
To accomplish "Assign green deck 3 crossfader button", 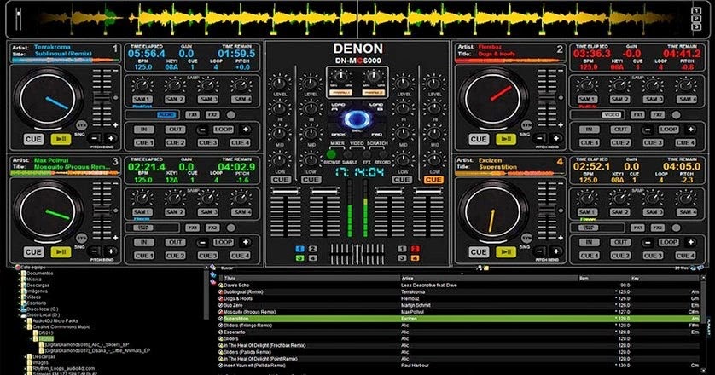I will coord(299,258).
